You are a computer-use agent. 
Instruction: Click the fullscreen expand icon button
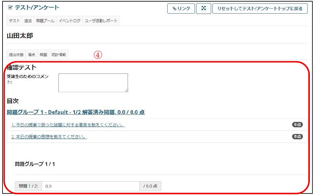pyautogui.click(x=204, y=9)
